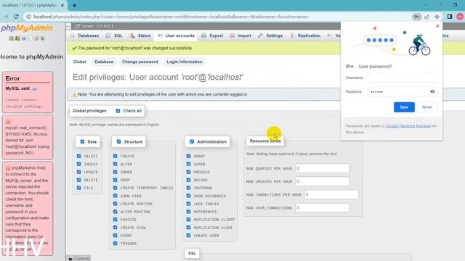465x261 pixels.
Task: Open the Databases tab
Action: pos(85,36)
